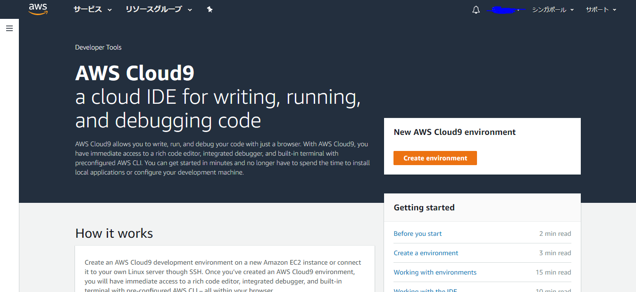Click the 3 min read label
Image resolution: width=636 pixels, height=292 pixels.
point(555,253)
